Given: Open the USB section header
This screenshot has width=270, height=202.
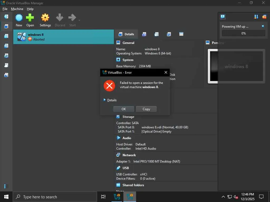Looking at the screenshot, I should (126, 168).
